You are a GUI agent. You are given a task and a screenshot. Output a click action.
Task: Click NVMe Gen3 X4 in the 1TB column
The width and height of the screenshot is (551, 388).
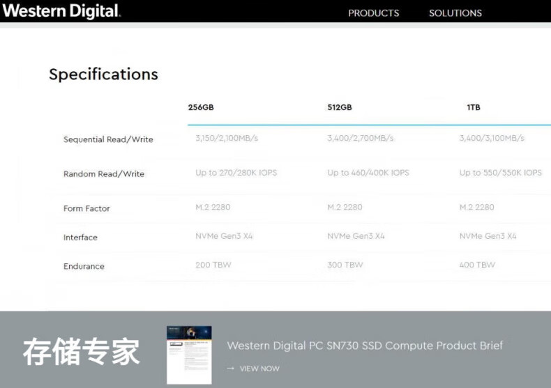pyautogui.click(x=488, y=236)
